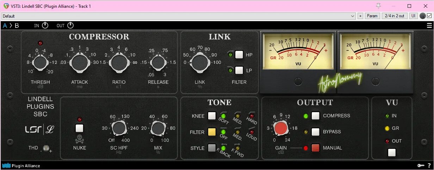Click the right VU meter display
Viewport: 434px width, 170px height.
pyautogui.click(x=376, y=51)
